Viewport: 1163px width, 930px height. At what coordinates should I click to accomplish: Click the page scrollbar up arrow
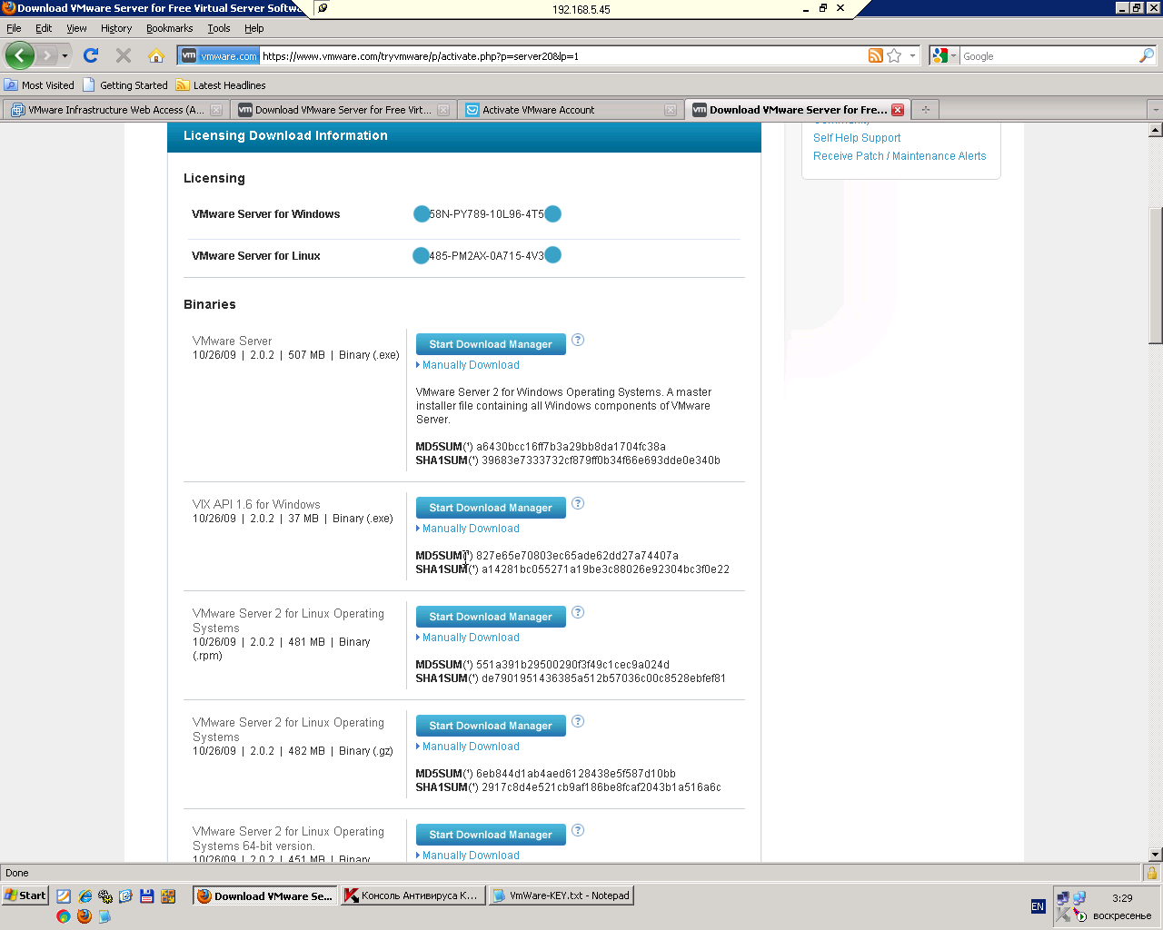click(1155, 130)
